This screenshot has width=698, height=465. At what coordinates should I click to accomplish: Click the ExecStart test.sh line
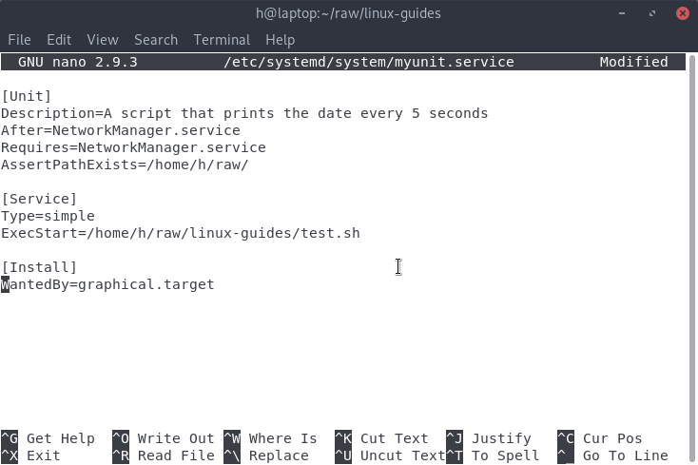point(181,233)
